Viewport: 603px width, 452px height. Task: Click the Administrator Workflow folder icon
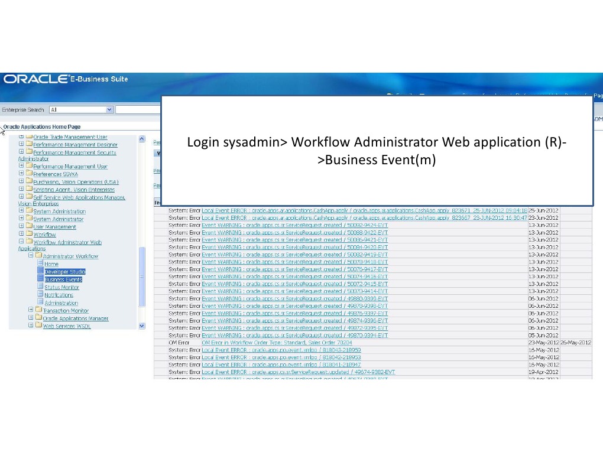pyautogui.click(x=38, y=255)
